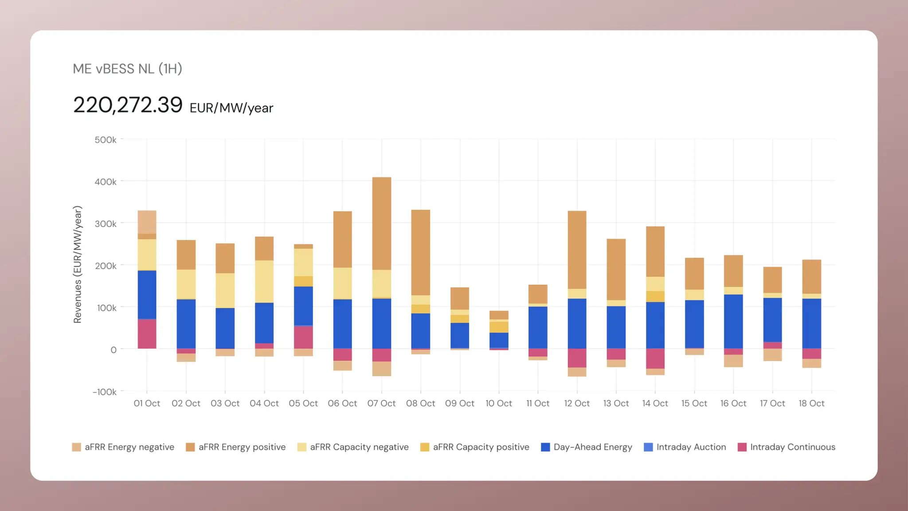Click the EUR/MW/year unit label
Screen dimensions: 908x511
(231, 108)
